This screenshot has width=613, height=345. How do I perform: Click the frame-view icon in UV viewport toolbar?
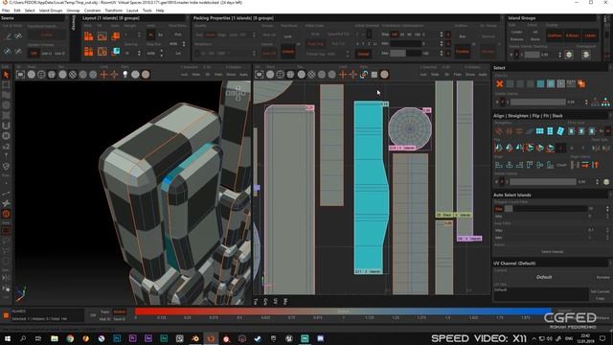(x=260, y=75)
